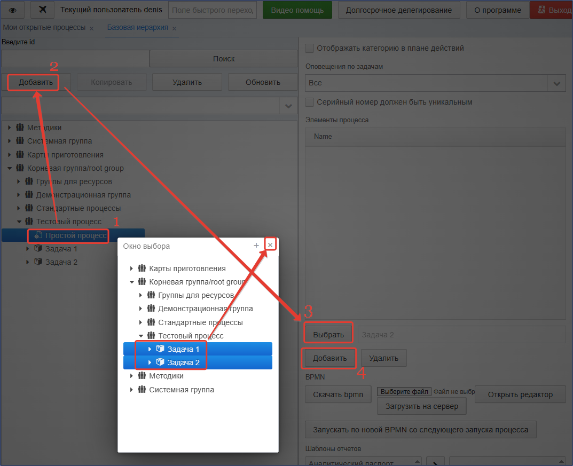The image size is (573, 466).
Task: Expand Группы для ресурсов in Окно выбора
Action: coord(140,295)
